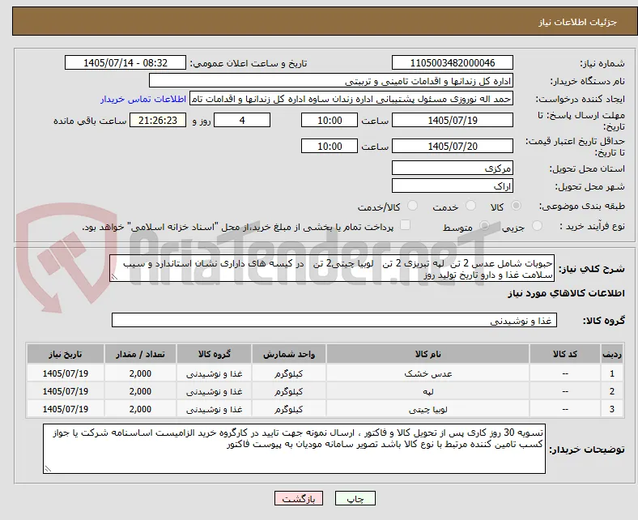Click the request creator name field
Screen dimensions: 638x520
(351, 99)
